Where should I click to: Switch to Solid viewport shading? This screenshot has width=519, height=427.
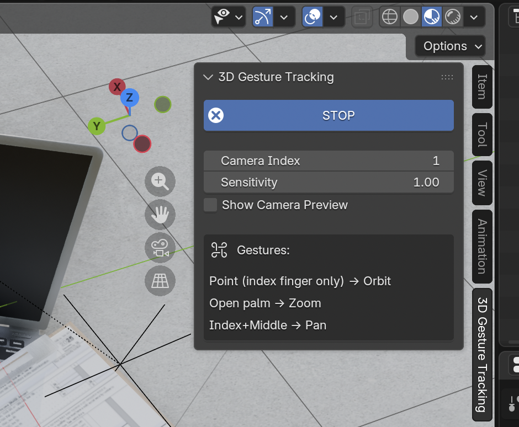pyautogui.click(x=411, y=17)
